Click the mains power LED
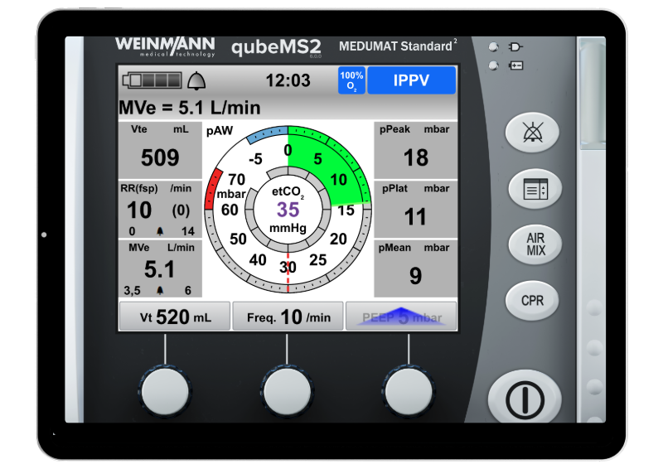Image resolution: width=663 pixels, height=469 pixels. [x=493, y=47]
